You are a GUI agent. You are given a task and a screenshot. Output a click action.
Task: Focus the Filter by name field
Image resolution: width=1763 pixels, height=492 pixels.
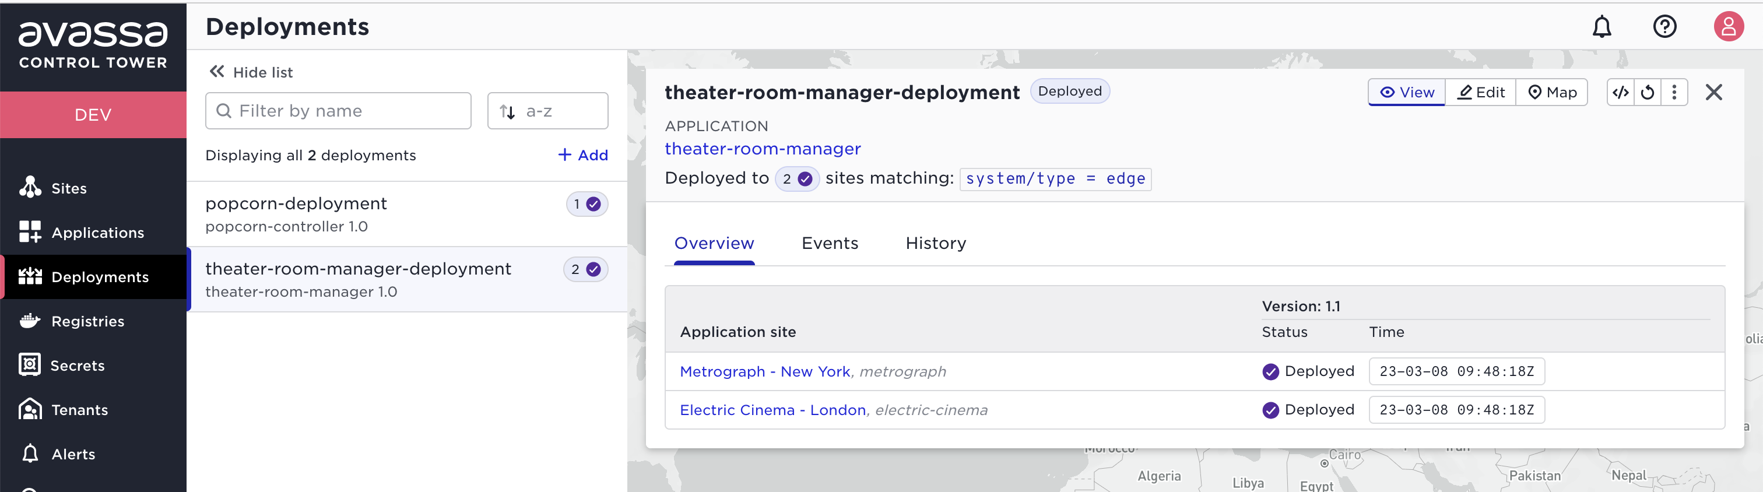point(338,111)
